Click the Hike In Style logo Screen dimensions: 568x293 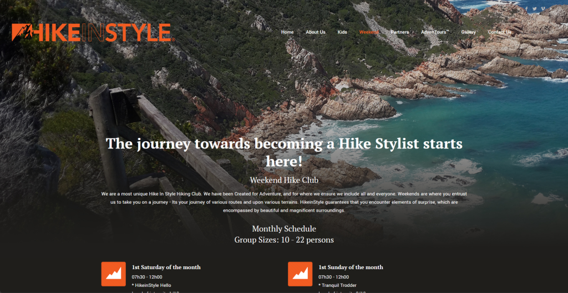pyautogui.click(x=93, y=33)
